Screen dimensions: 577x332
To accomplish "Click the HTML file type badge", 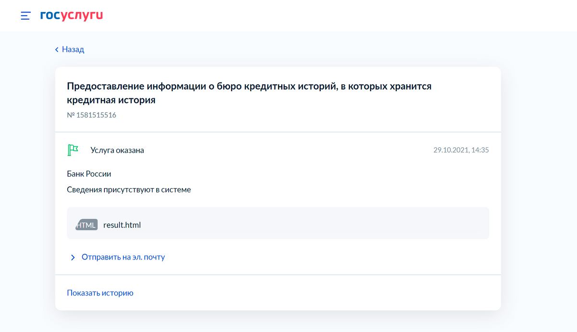I will point(87,225).
